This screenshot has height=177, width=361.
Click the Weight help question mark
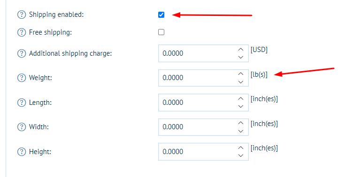pyautogui.click(x=22, y=78)
